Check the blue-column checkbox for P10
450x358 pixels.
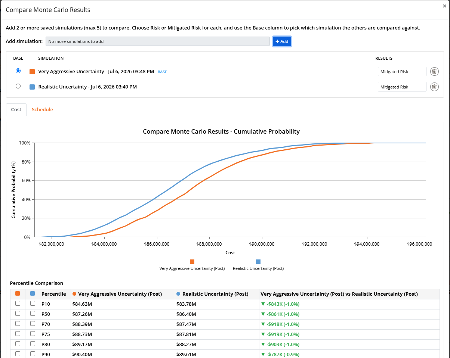click(x=33, y=303)
